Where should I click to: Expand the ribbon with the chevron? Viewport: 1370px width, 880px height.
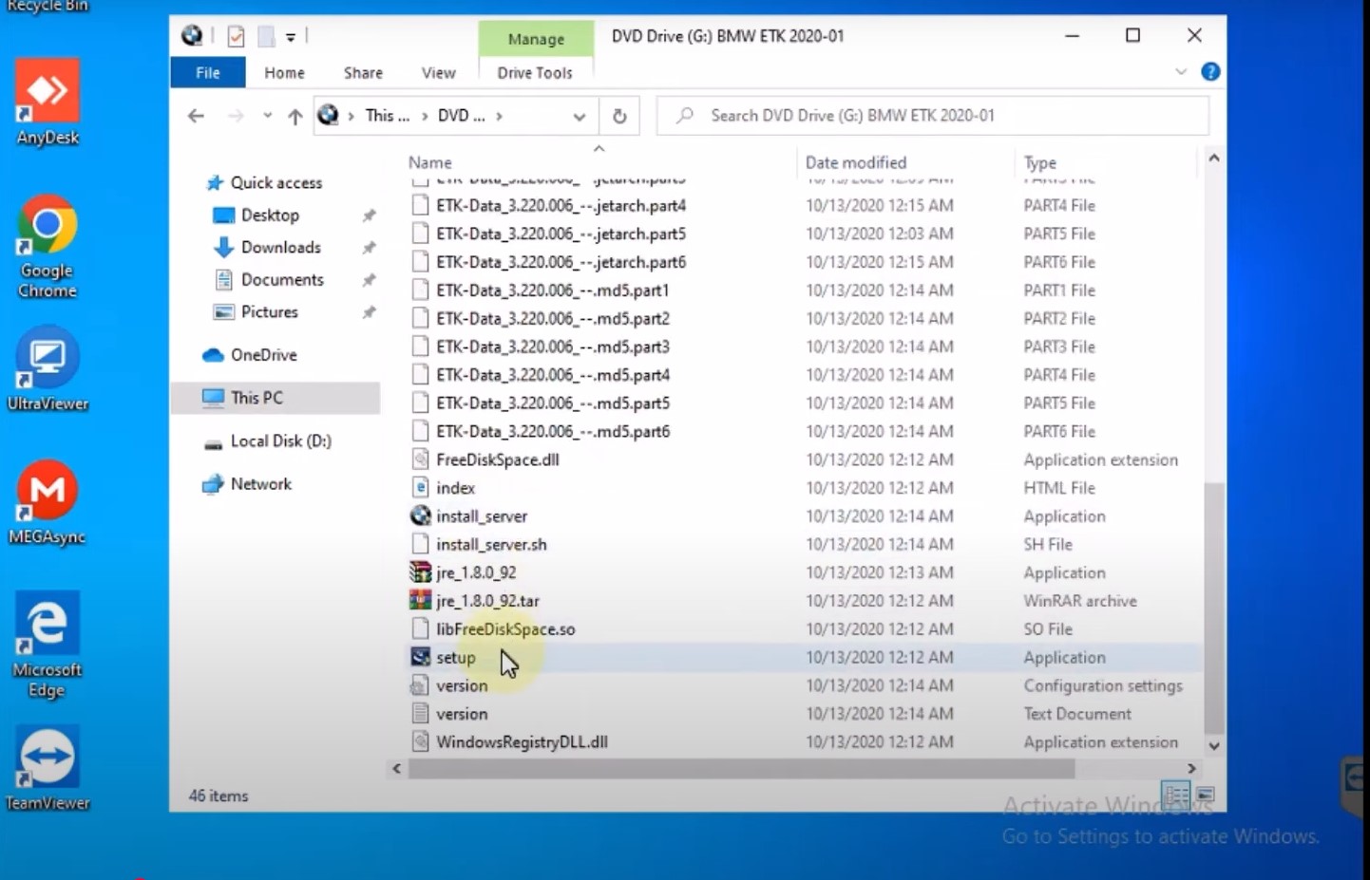click(1181, 72)
